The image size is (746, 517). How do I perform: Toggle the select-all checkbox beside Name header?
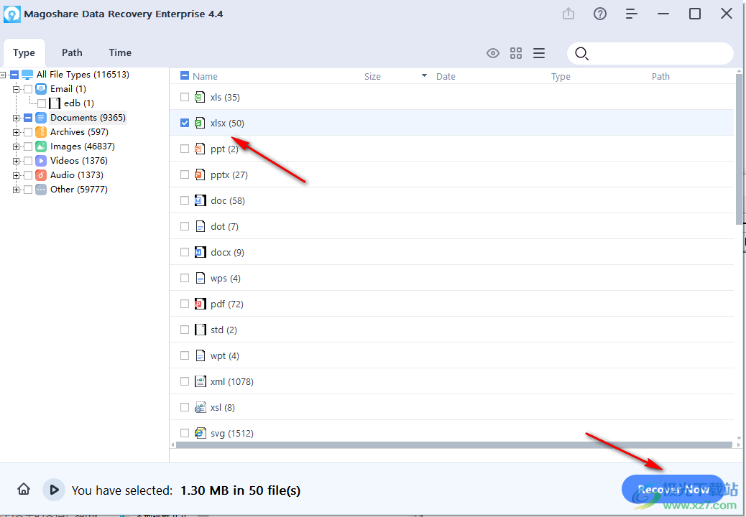(185, 75)
